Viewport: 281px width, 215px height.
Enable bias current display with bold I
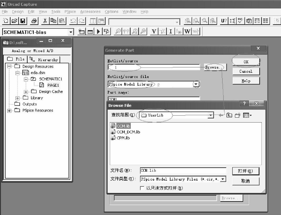[171, 32]
